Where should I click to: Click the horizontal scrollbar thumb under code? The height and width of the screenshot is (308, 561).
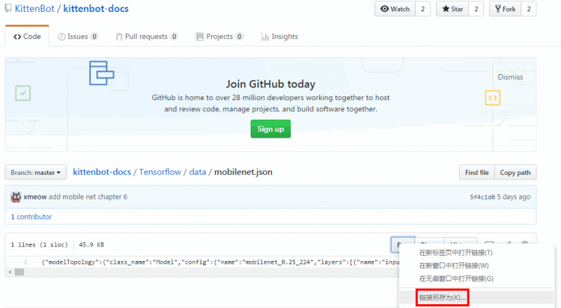coord(19,272)
